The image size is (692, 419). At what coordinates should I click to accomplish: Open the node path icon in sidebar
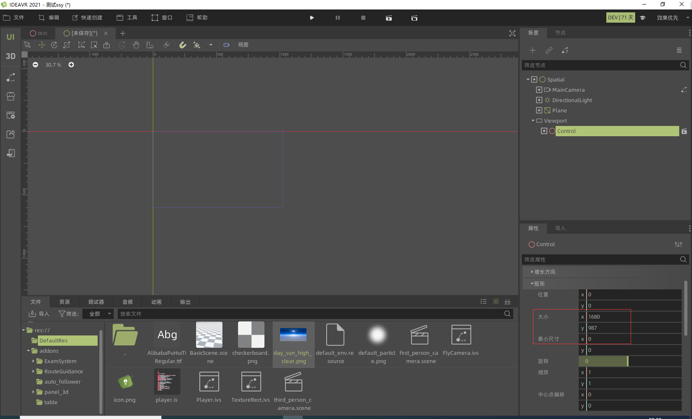(11, 77)
